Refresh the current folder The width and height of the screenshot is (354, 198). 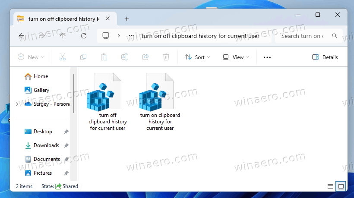pyautogui.click(x=84, y=36)
